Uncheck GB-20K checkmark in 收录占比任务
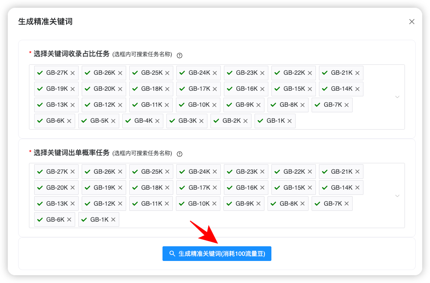Image resolution: width=430 pixels, height=283 pixels. click(87, 89)
